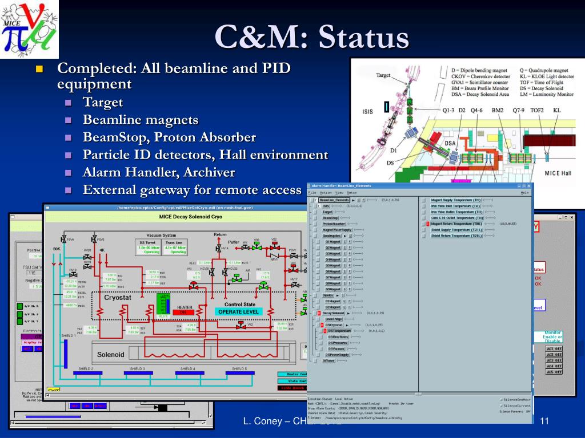Click the OPERATE LEVEL control state button
The width and height of the screenshot is (585, 438).
(238, 312)
